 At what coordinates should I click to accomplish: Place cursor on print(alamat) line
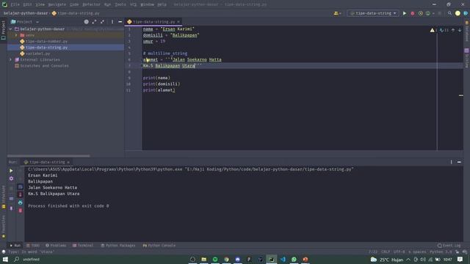159,90
